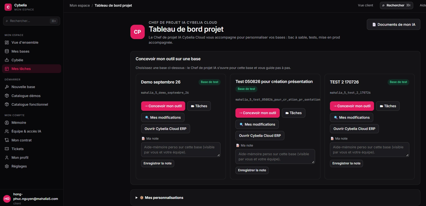The height and width of the screenshot is (206, 426).
Task: Open the top bar Rechercher button
Action: click(x=396, y=5)
